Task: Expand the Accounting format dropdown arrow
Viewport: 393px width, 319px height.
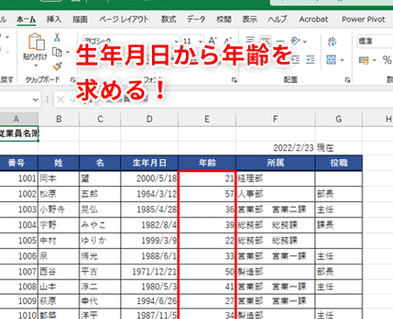Action: point(375,60)
